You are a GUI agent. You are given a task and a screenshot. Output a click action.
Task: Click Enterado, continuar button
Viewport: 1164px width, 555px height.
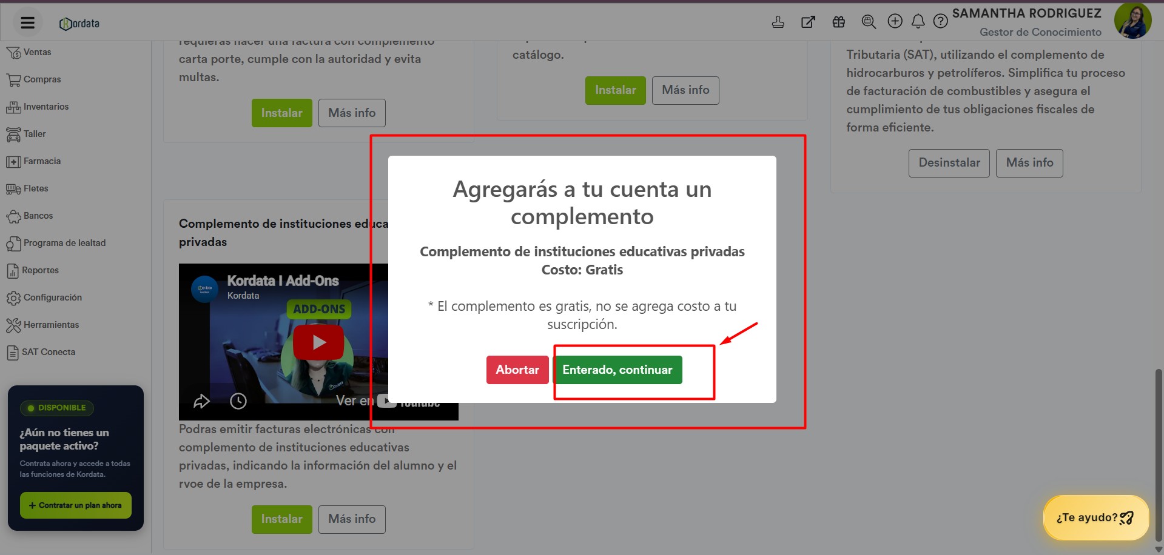click(617, 370)
